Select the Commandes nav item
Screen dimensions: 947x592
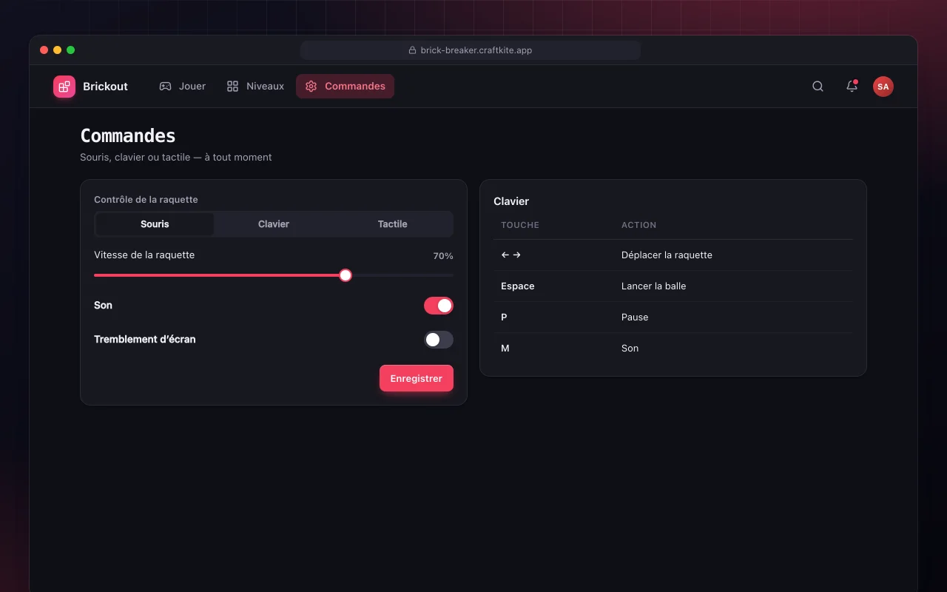345,86
